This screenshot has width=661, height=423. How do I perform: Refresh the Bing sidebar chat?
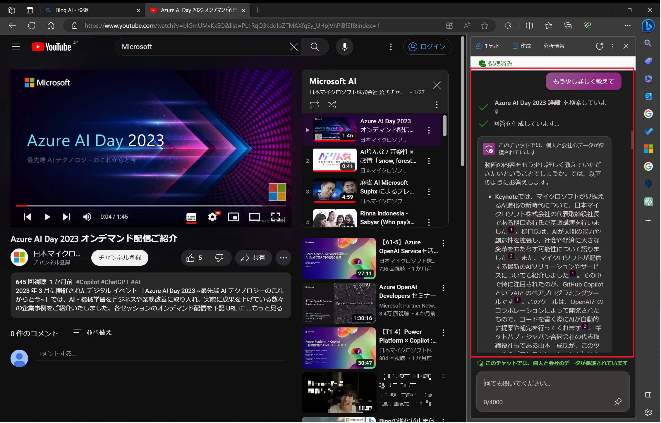pyautogui.click(x=599, y=46)
